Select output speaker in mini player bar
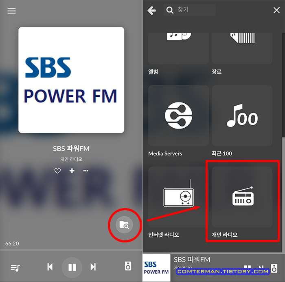Image resolution: width=285 pixels, height=282 pixels. pyautogui.click(x=274, y=268)
